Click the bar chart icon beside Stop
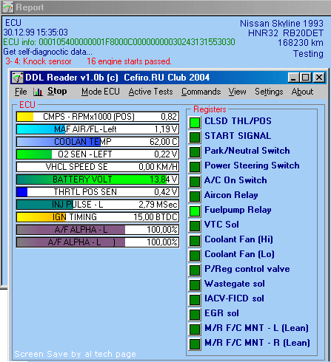The width and height of the screenshot is (331, 362). pyautogui.click(x=38, y=92)
